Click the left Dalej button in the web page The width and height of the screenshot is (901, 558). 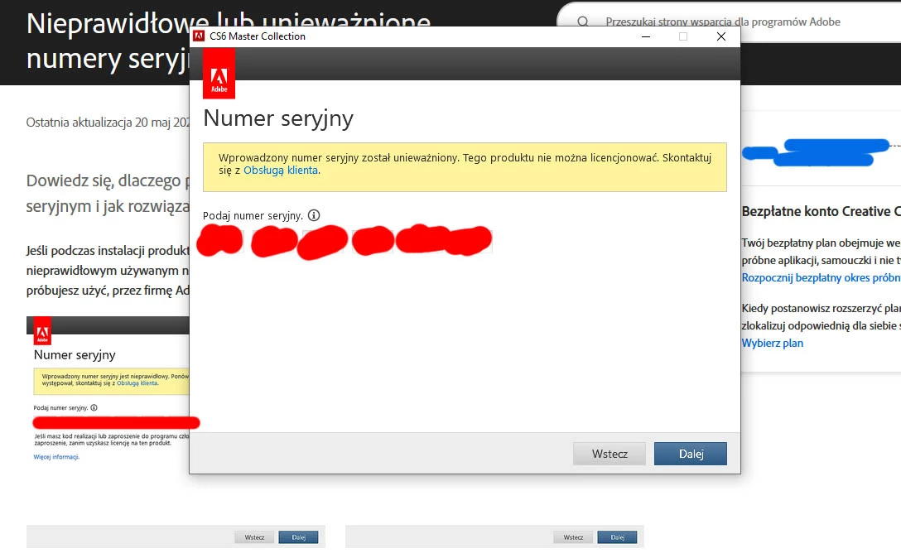point(298,537)
